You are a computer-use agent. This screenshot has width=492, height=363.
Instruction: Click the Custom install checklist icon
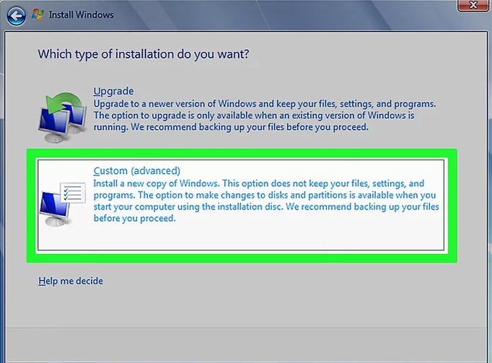click(63, 204)
